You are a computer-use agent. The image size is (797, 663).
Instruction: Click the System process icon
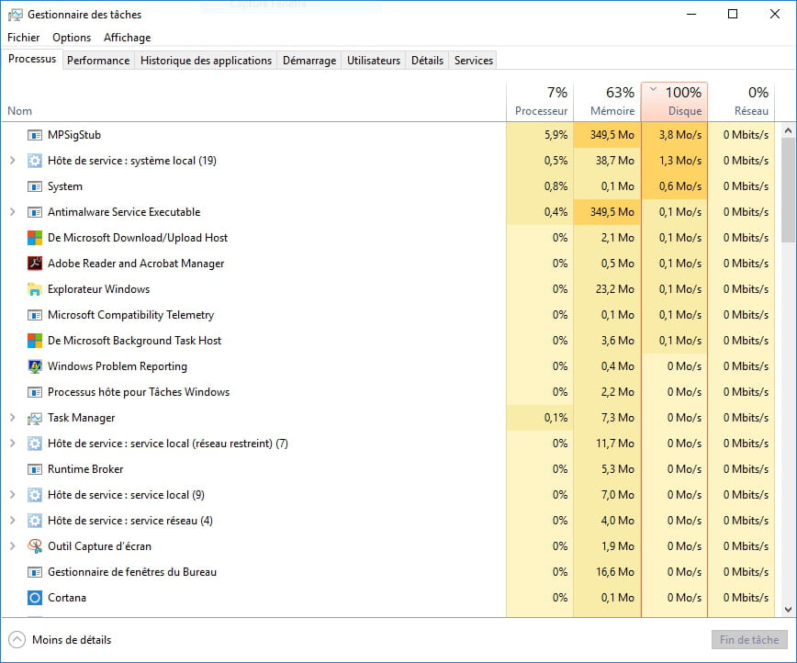(x=35, y=186)
